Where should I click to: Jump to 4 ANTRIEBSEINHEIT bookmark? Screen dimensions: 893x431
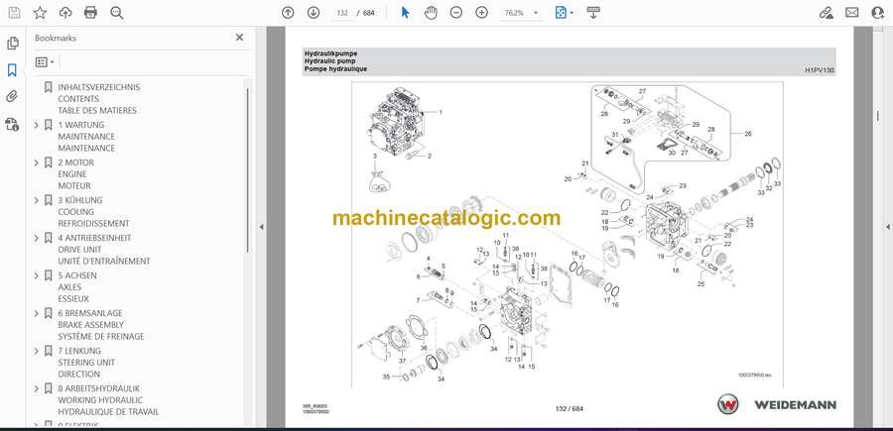point(104,249)
